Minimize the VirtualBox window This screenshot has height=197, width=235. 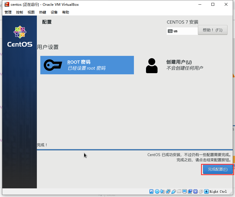tap(200, 4)
